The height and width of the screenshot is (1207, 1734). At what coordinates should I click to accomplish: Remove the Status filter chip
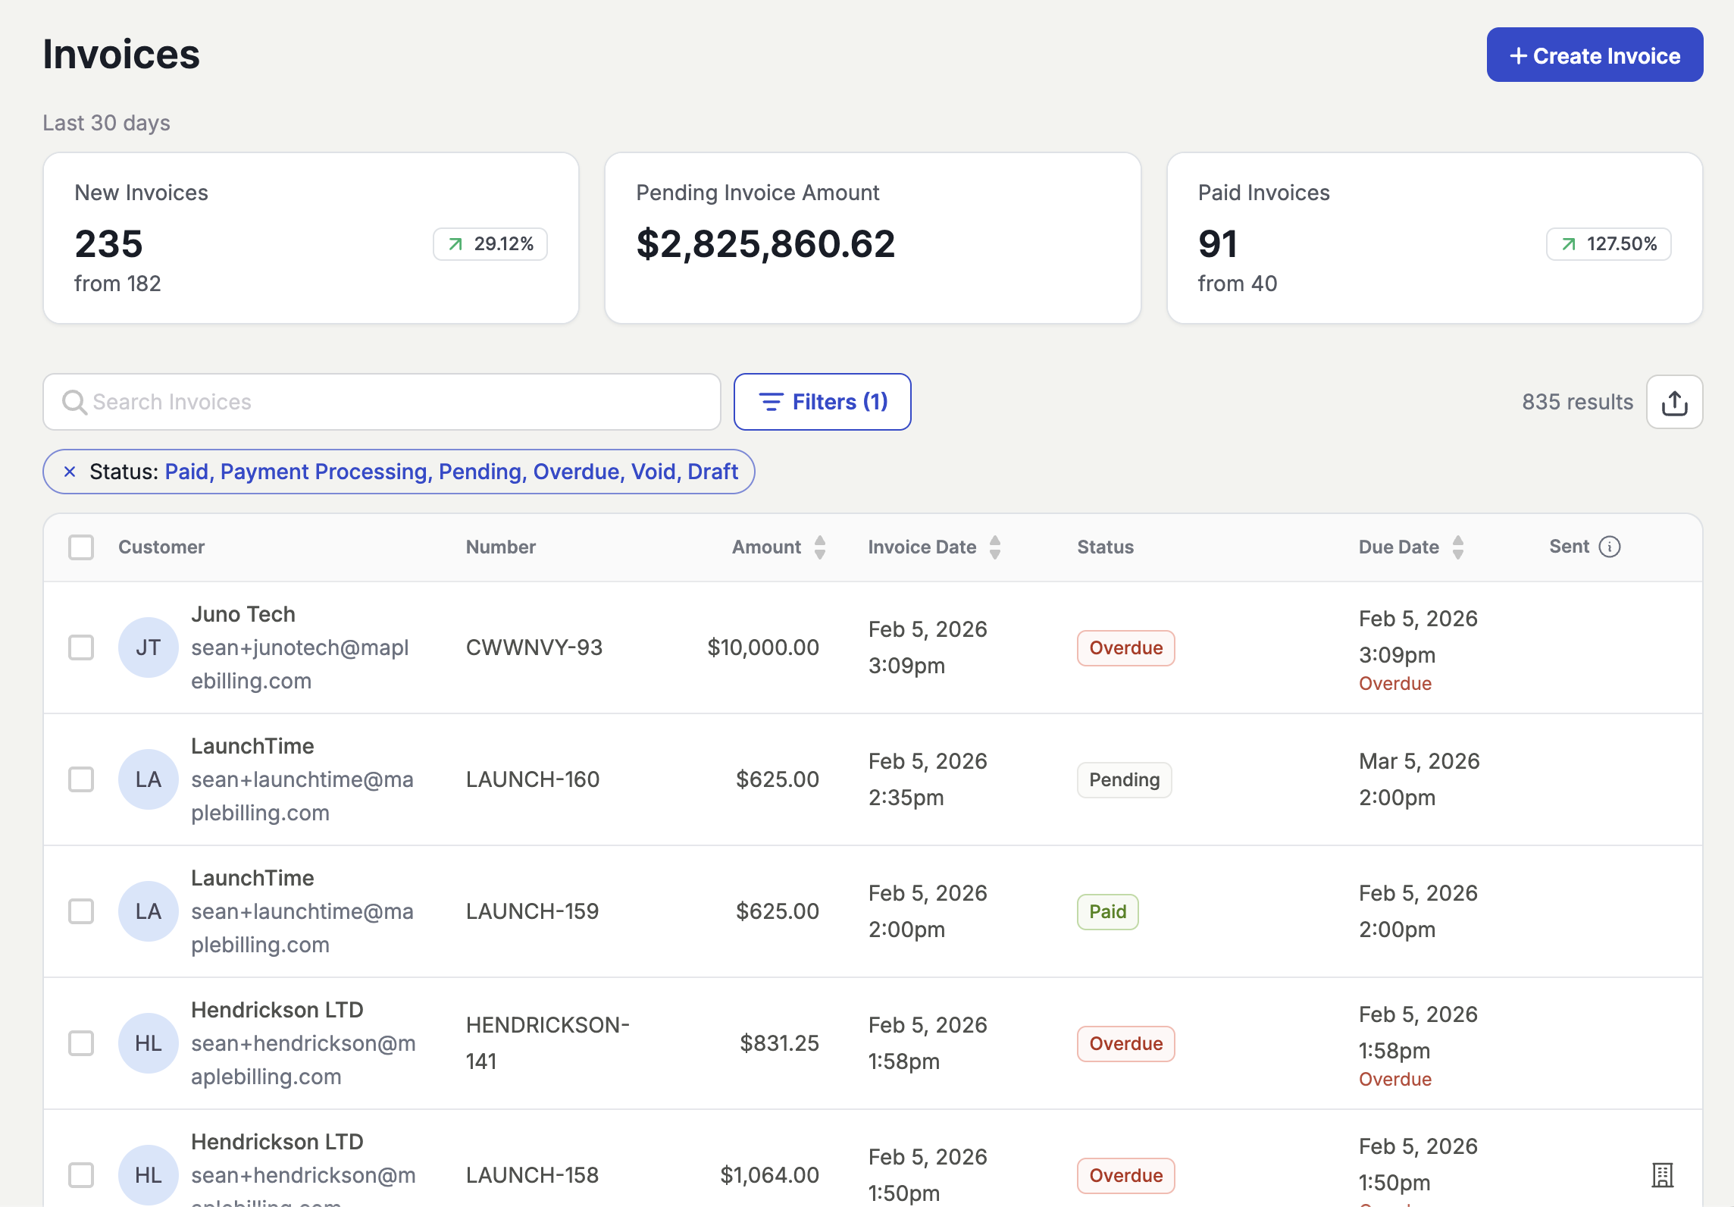pos(70,472)
